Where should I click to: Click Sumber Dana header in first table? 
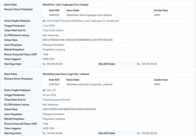coord(161,10)
